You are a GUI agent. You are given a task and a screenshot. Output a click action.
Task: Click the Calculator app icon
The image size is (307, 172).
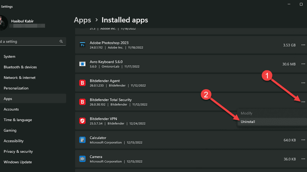coord(83,140)
